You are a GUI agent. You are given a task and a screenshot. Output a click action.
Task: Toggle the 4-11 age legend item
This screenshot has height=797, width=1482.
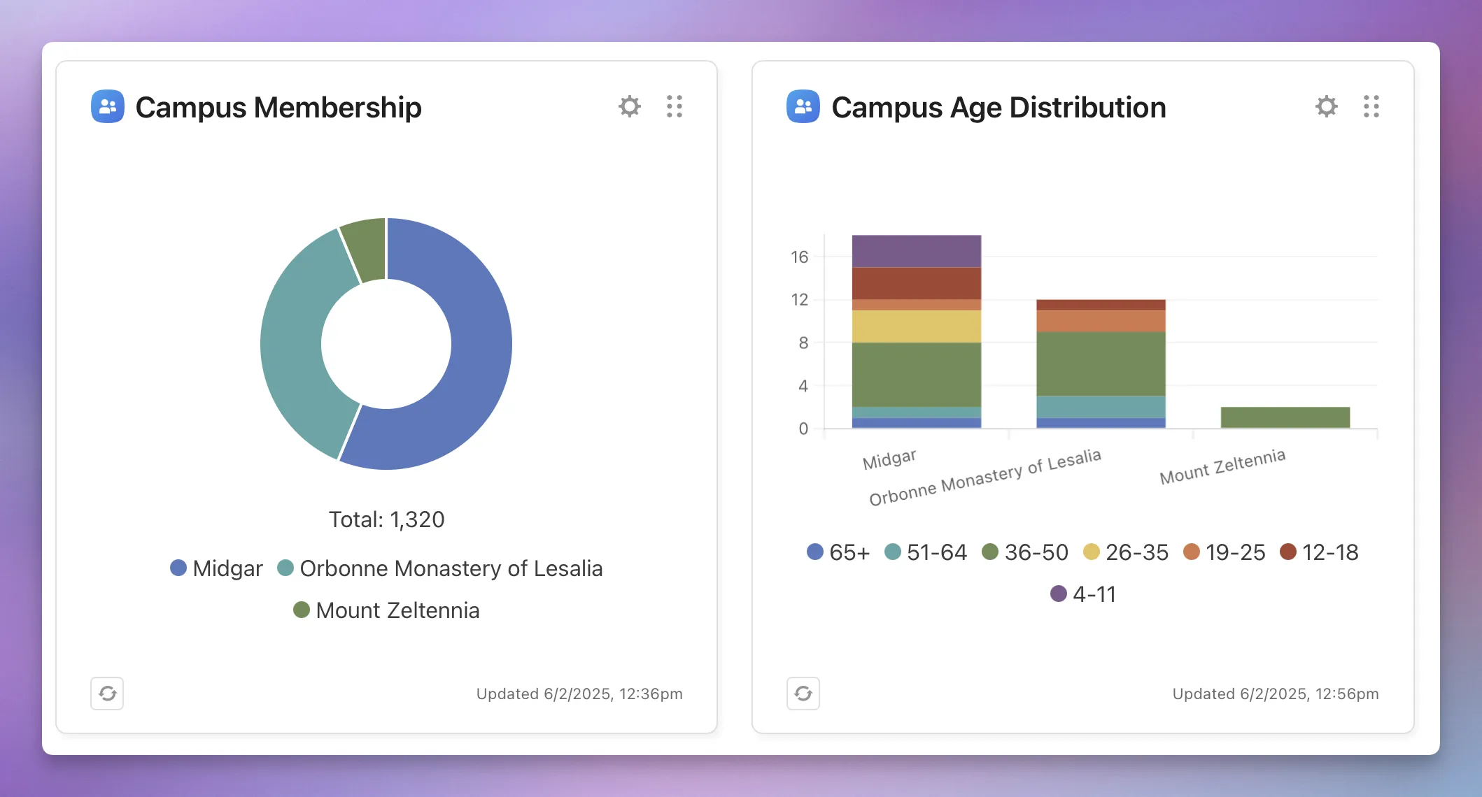pos(1084,594)
